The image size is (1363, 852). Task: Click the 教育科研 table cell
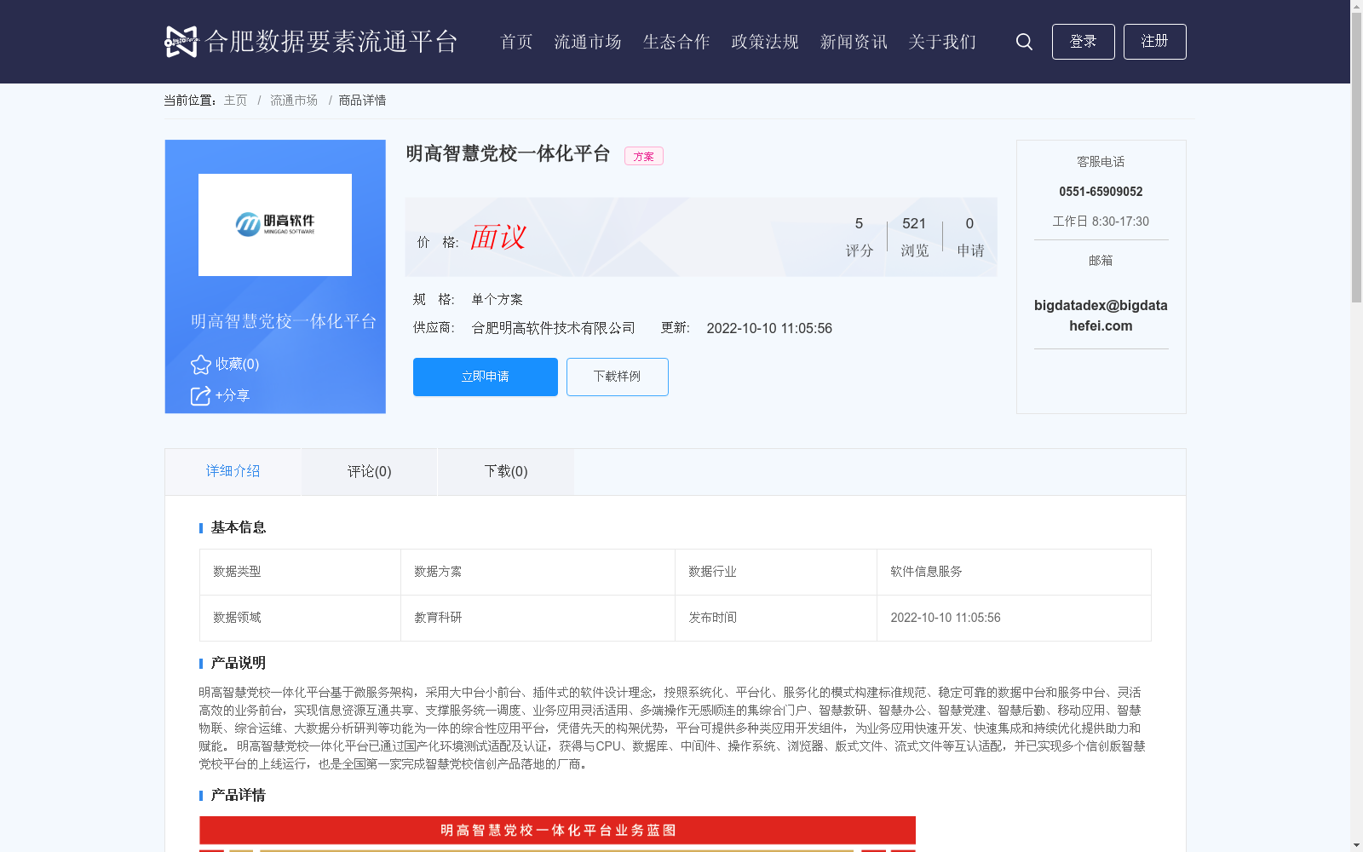click(x=538, y=618)
